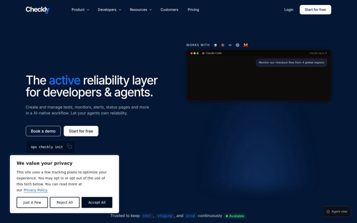Choose Just A Few cookies
Viewport: 357px width, 223px height.
[32, 203]
